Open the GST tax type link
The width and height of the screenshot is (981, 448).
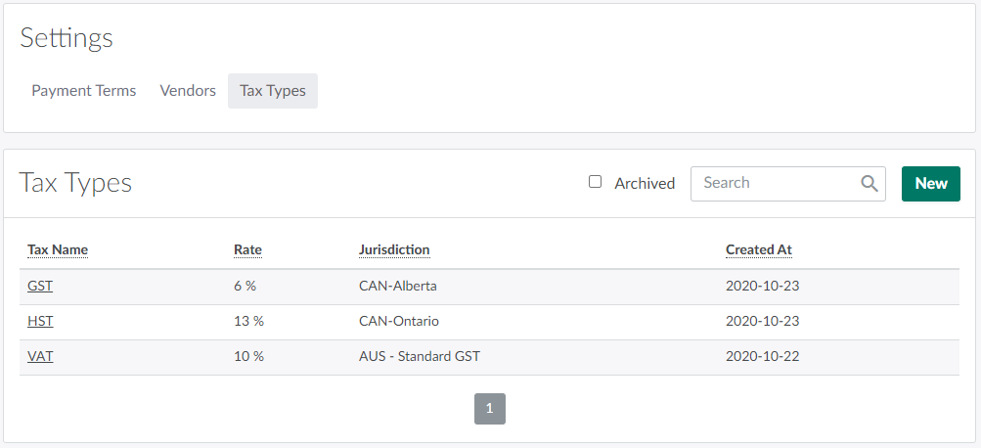pyautogui.click(x=40, y=287)
